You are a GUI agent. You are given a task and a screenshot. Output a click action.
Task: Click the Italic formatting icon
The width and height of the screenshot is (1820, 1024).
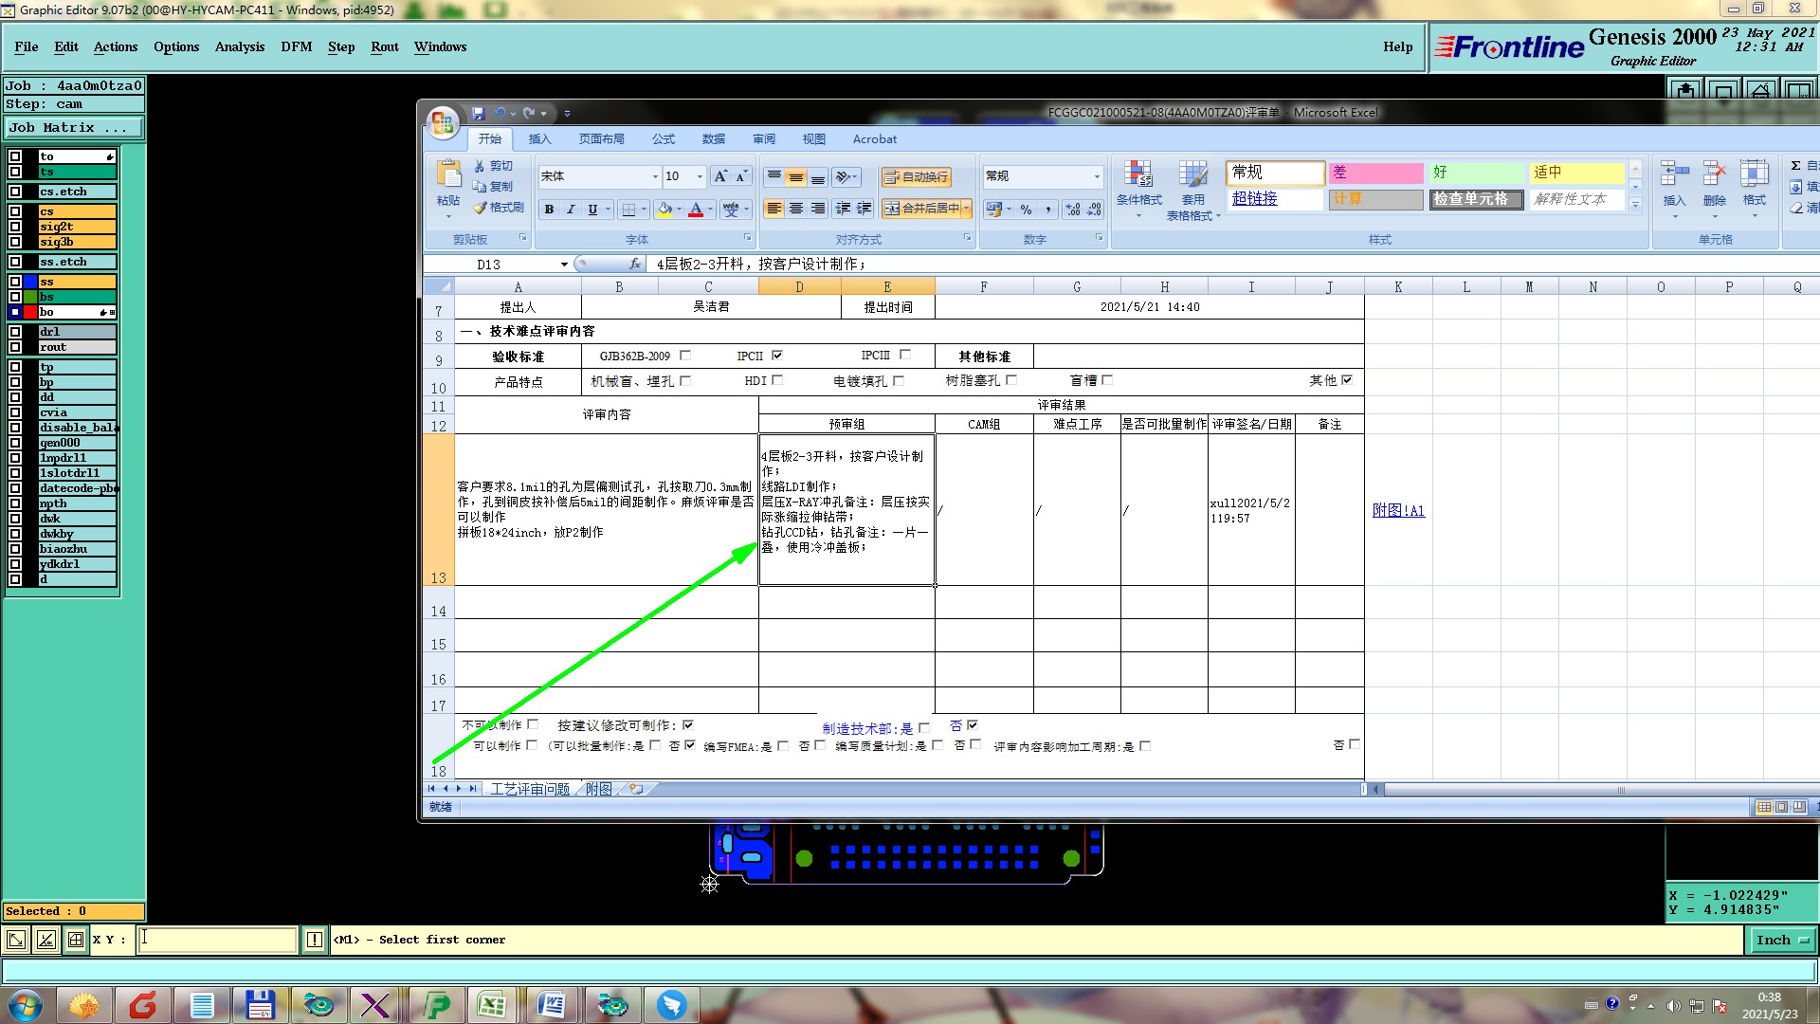pyautogui.click(x=571, y=210)
